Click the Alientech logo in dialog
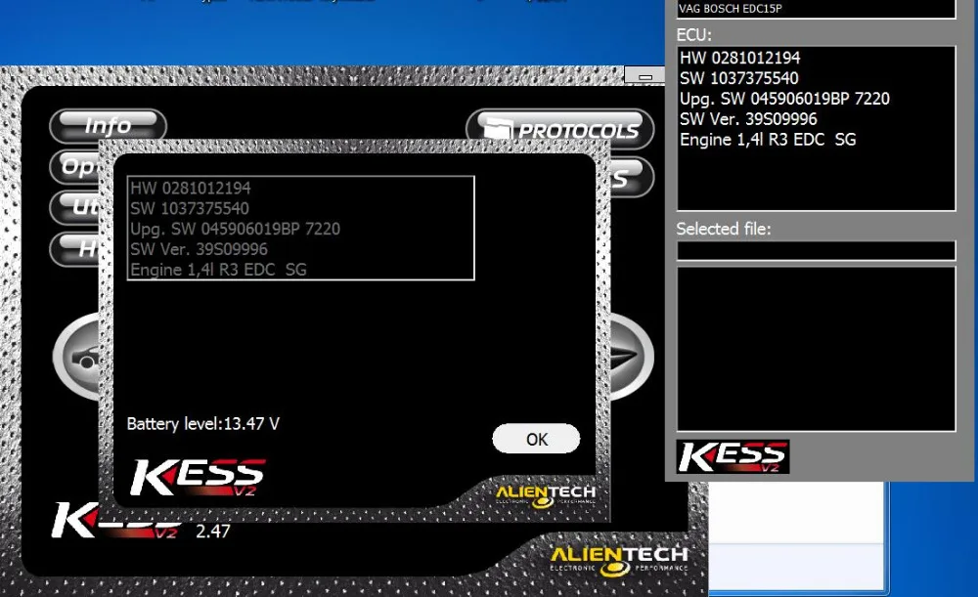 546,496
